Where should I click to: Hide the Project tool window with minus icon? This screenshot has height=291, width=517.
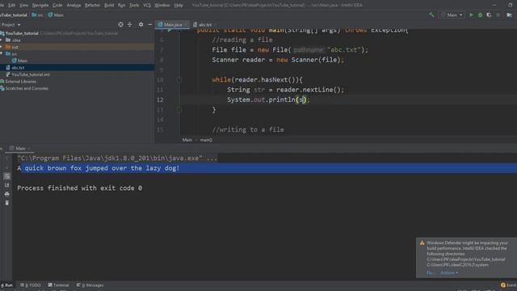tap(149, 24)
